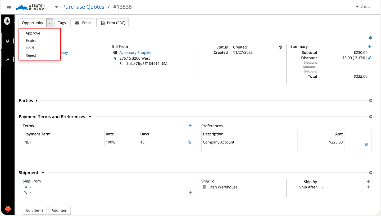Edit discount using the pencil icon
The width and height of the screenshot is (381, 216).
[x=370, y=58]
